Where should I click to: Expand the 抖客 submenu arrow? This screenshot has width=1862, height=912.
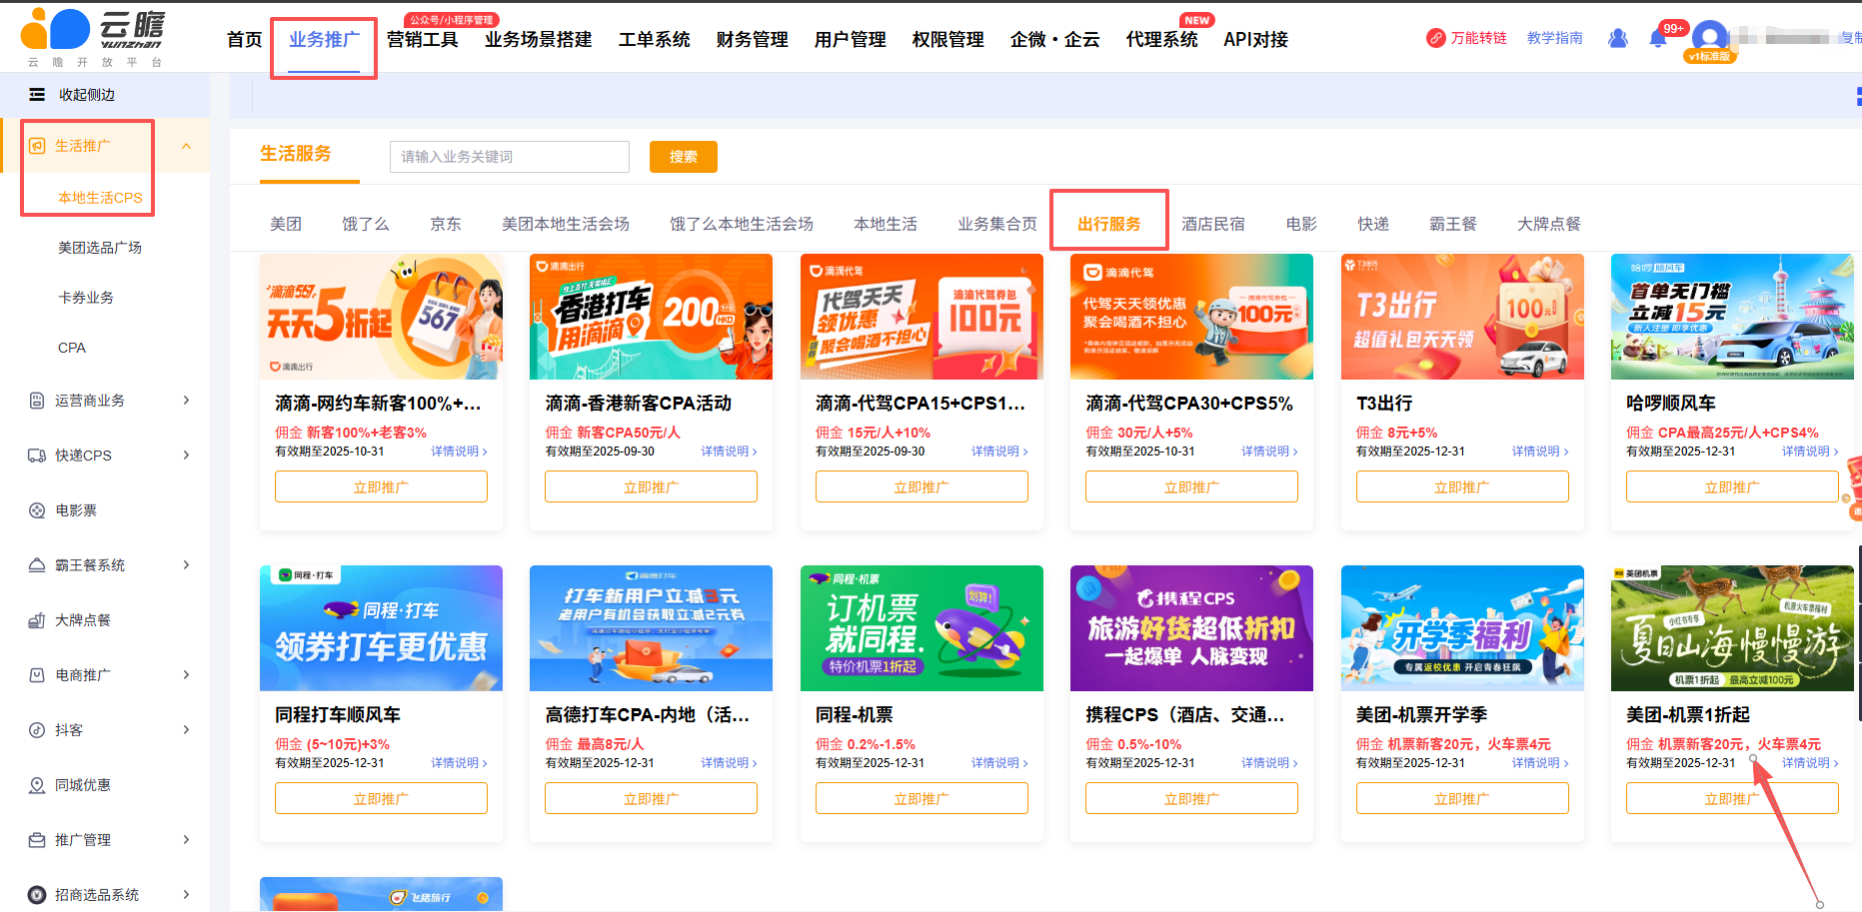(x=186, y=730)
